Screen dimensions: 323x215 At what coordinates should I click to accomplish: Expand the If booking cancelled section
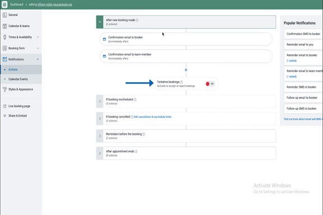coord(100,119)
